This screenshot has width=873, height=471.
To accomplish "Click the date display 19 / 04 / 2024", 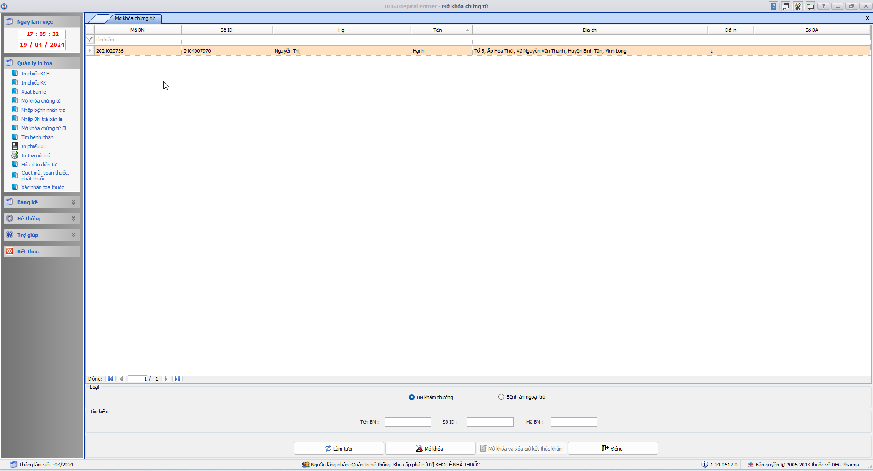I will point(42,45).
